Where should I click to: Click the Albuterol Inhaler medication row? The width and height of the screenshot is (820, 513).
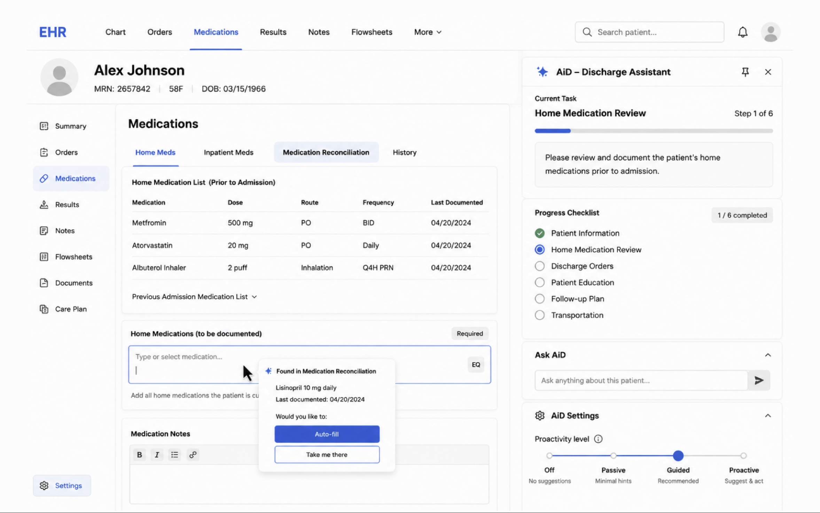pos(310,268)
